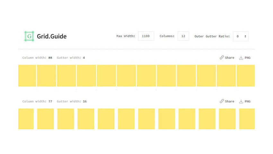Open the Outer Gutter Ratio dropdown
The height and width of the screenshot is (154, 273).
coord(241,36)
